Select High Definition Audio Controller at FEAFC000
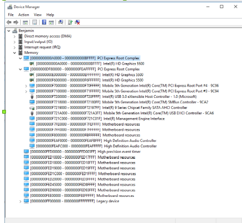 (x=96, y=146)
